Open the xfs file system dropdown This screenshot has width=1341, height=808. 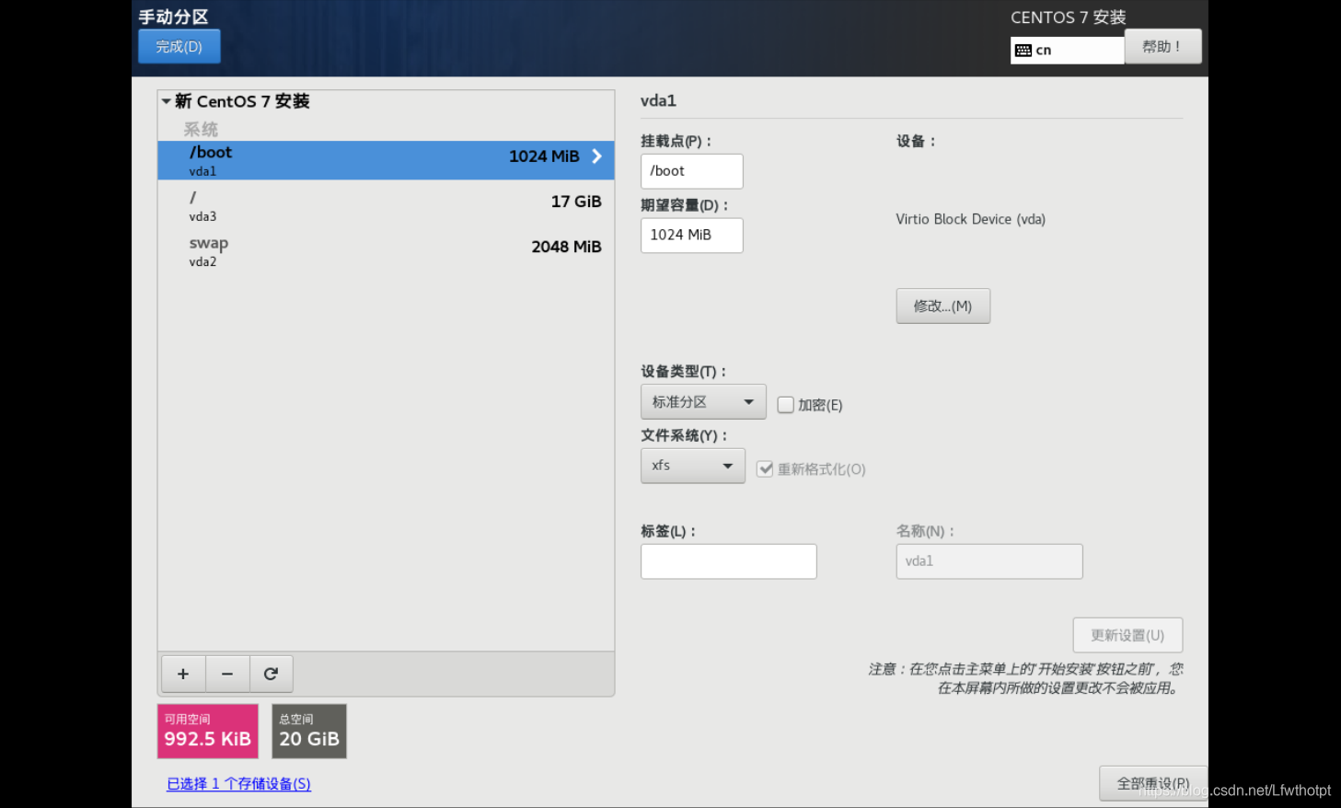693,466
